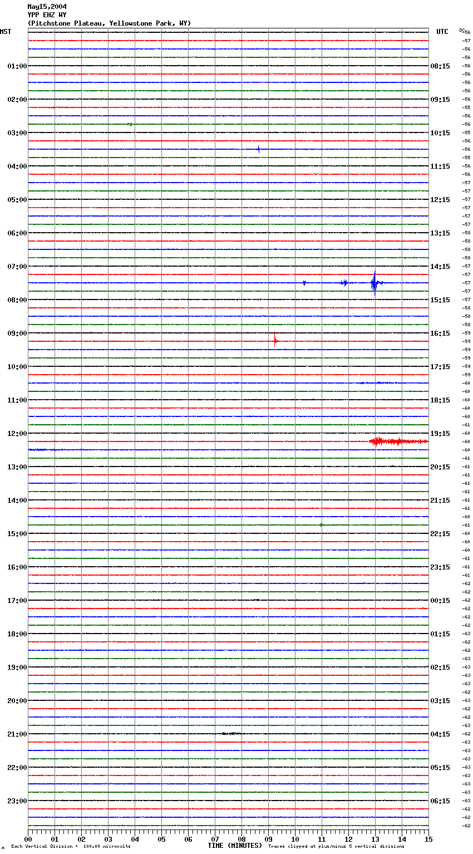Click the 06:15 UTC time label

pyautogui.click(x=440, y=801)
